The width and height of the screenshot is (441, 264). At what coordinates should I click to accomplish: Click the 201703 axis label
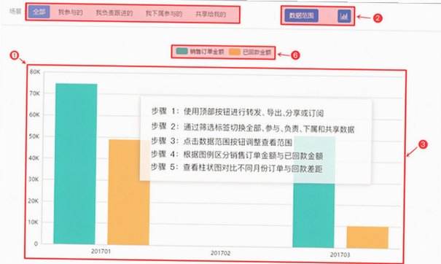pos(340,255)
